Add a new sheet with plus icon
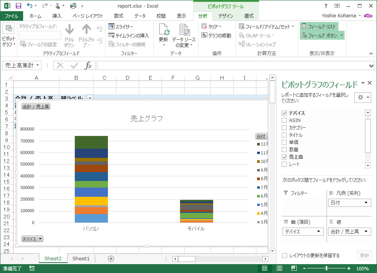This screenshot has width=377, height=273. click(x=111, y=259)
